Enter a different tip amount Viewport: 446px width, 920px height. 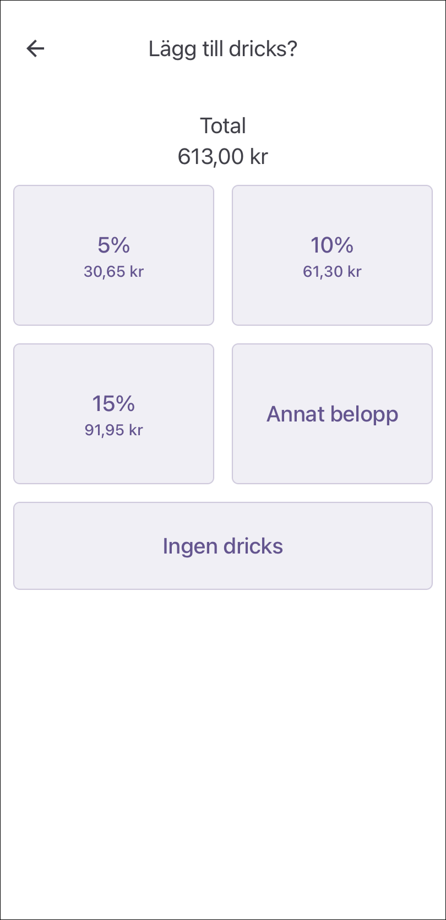coord(332,414)
